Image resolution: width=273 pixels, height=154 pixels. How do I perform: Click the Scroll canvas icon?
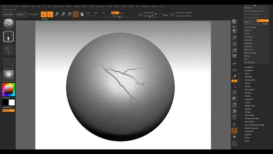(234, 32)
